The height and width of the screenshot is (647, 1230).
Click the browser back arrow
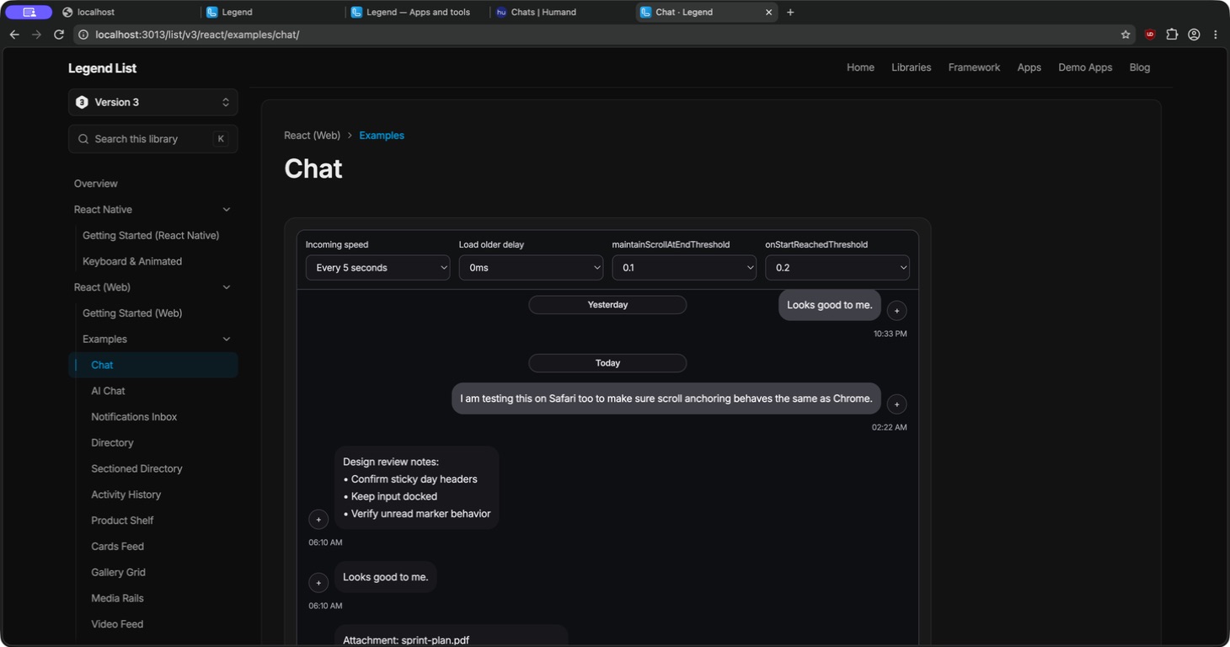tap(13, 35)
